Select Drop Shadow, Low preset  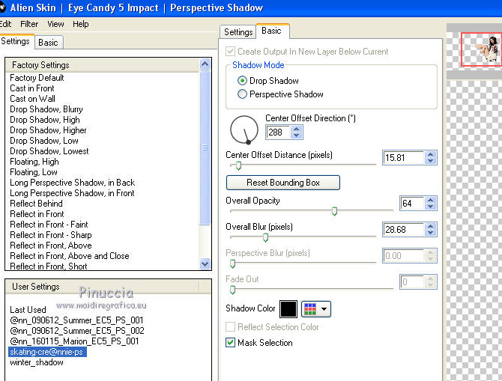pos(44,141)
